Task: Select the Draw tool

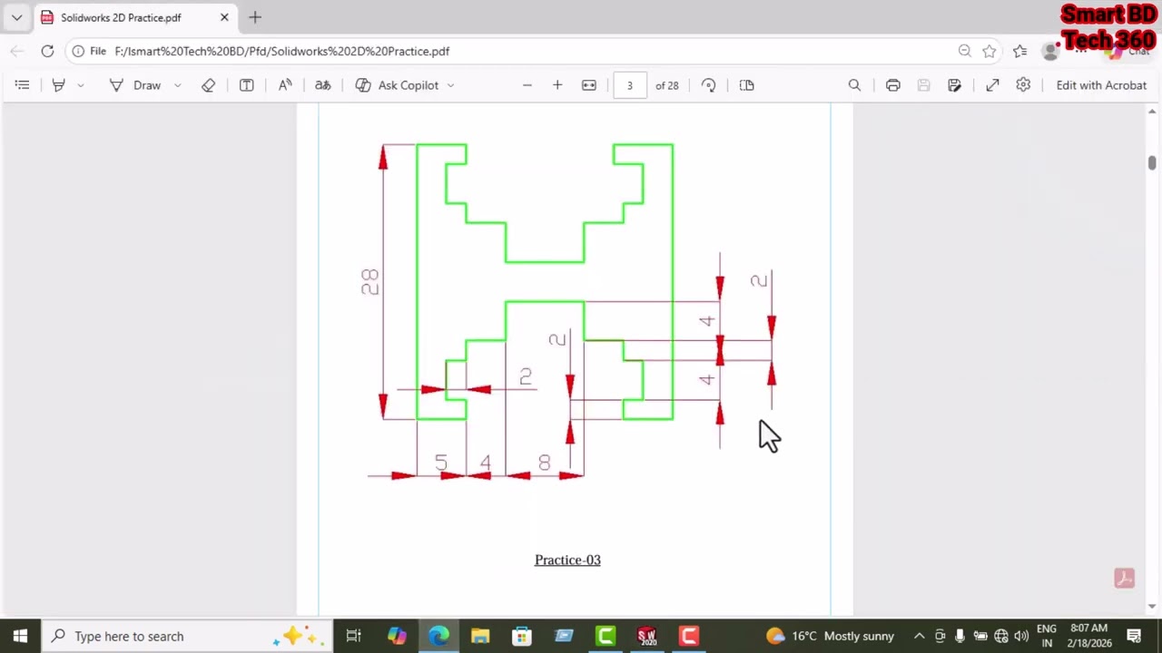Action: pos(135,85)
